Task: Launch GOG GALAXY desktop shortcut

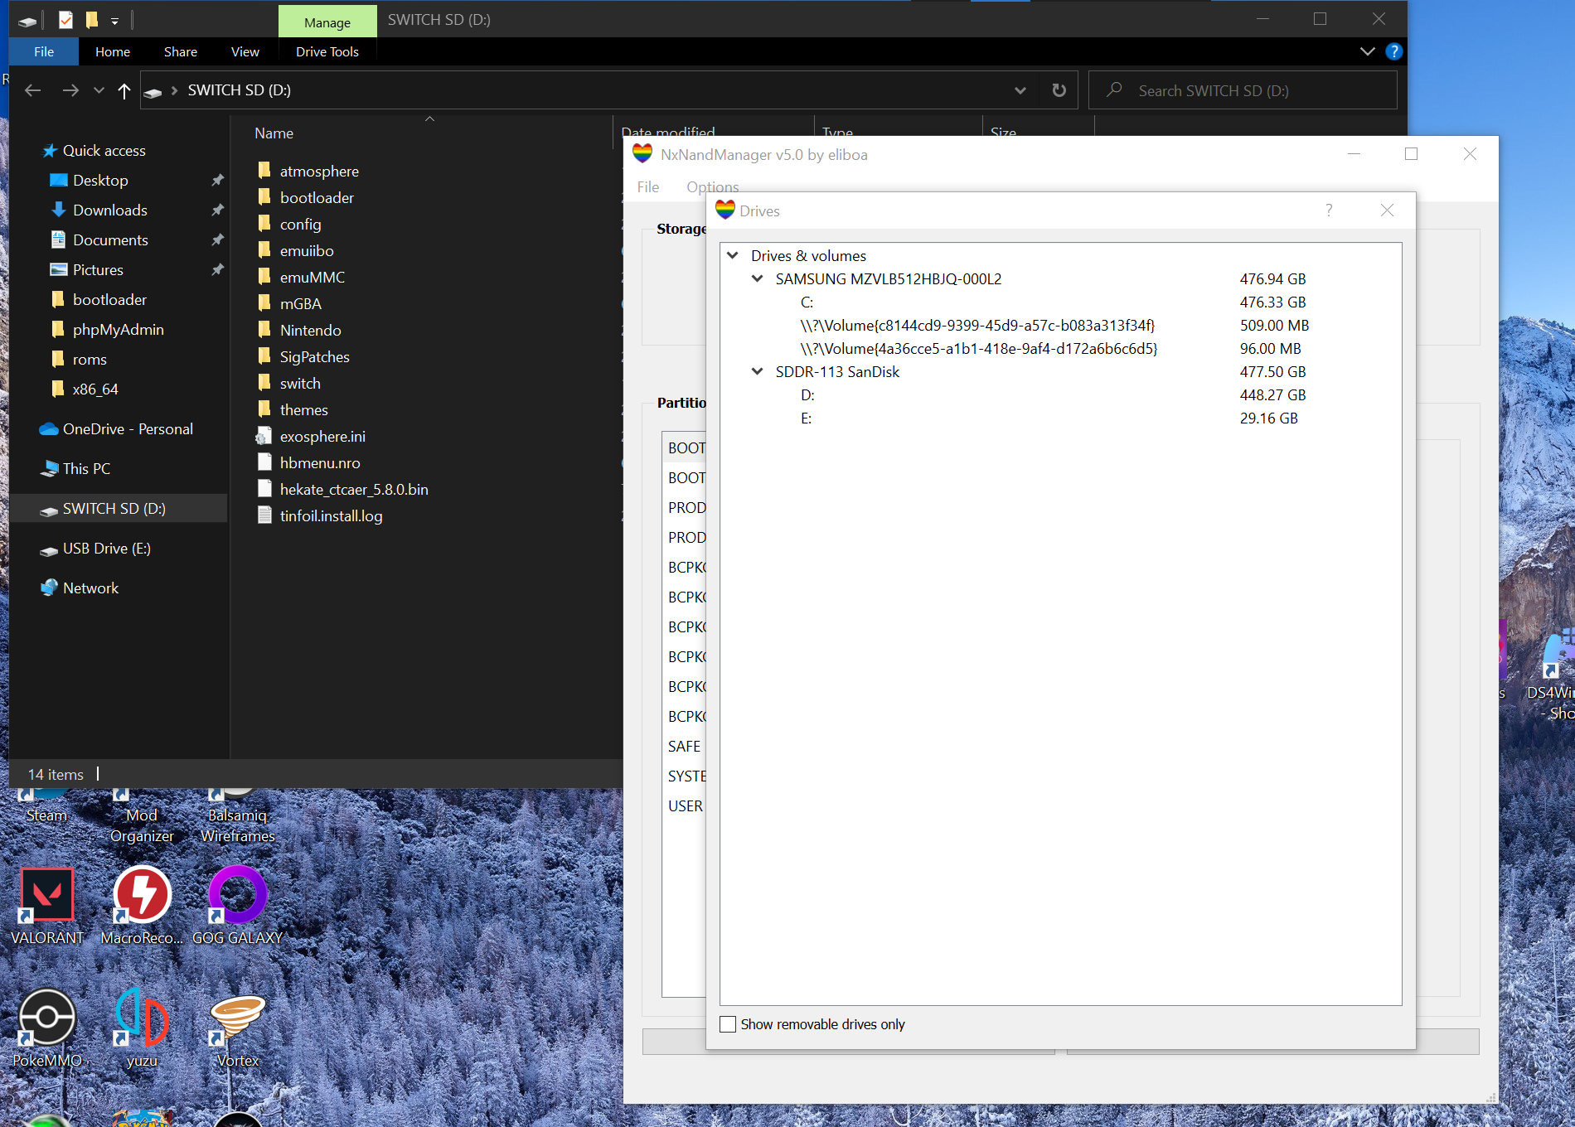Action: point(237,906)
